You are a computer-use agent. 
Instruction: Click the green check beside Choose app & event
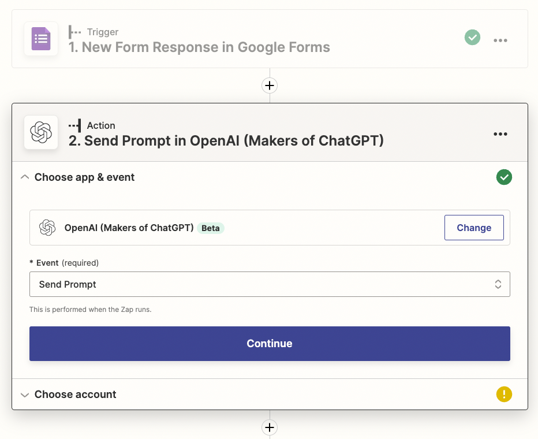click(x=504, y=177)
